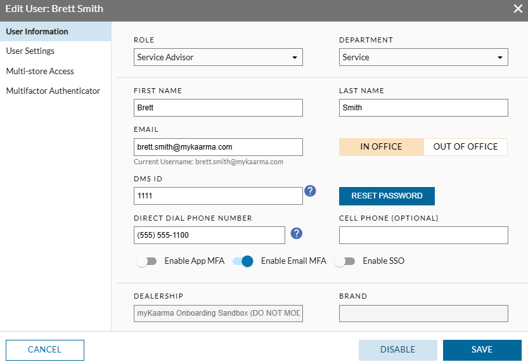Click the Current Username text
Viewport: 528px width, 362px height.
coord(209,162)
